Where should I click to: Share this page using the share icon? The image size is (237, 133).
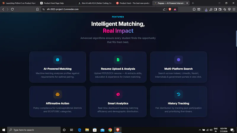click(164, 9)
